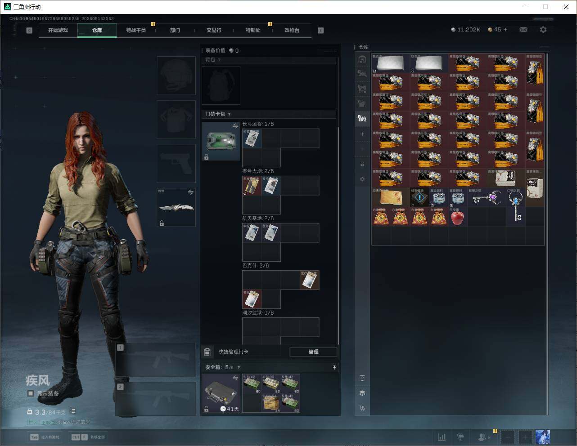This screenshot has width=577, height=446.
Task: Add a new warehouse page with the bright plus icon
Action: pyautogui.click(x=362, y=134)
